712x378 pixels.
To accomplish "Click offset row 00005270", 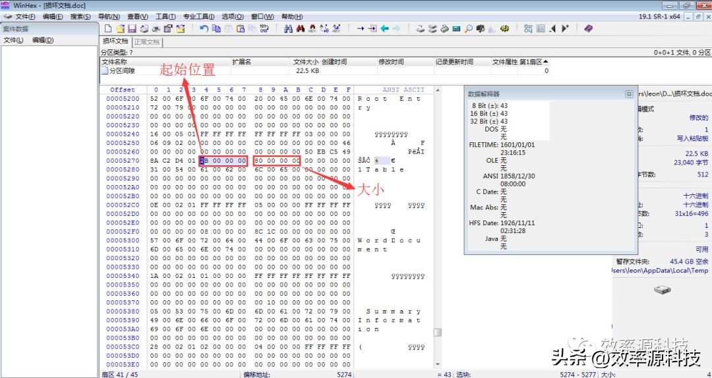I will [123, 161].
